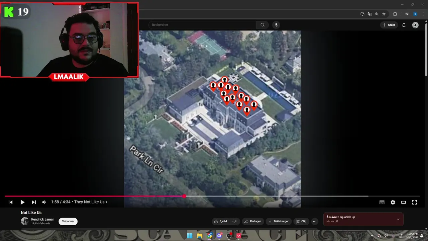This screenshot has width=428, height=241.
Task: Create a Clip of the video
Action: (301, 221)
